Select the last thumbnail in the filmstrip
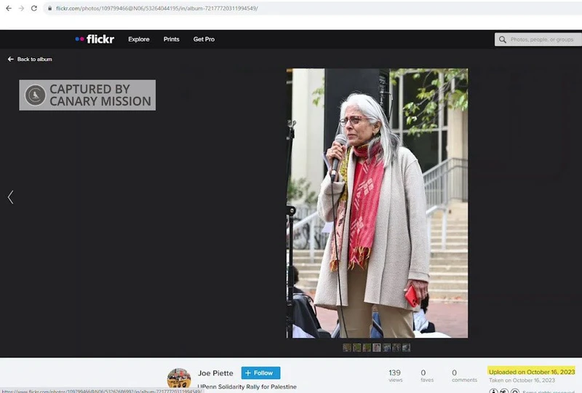 [x=406, y=348]
